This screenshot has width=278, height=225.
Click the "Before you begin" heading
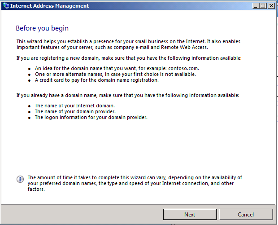(x=42, y=28)
